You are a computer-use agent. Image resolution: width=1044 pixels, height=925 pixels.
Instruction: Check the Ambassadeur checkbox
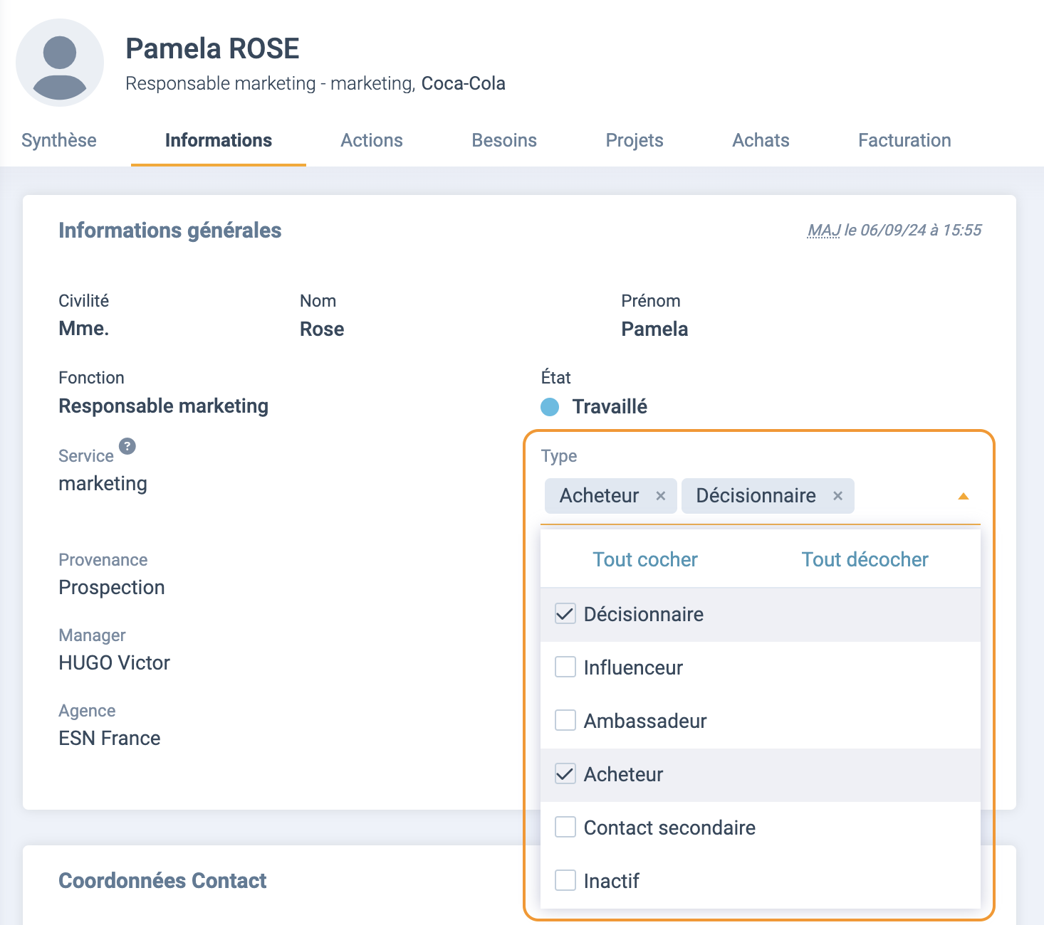(x=565, y=721)
